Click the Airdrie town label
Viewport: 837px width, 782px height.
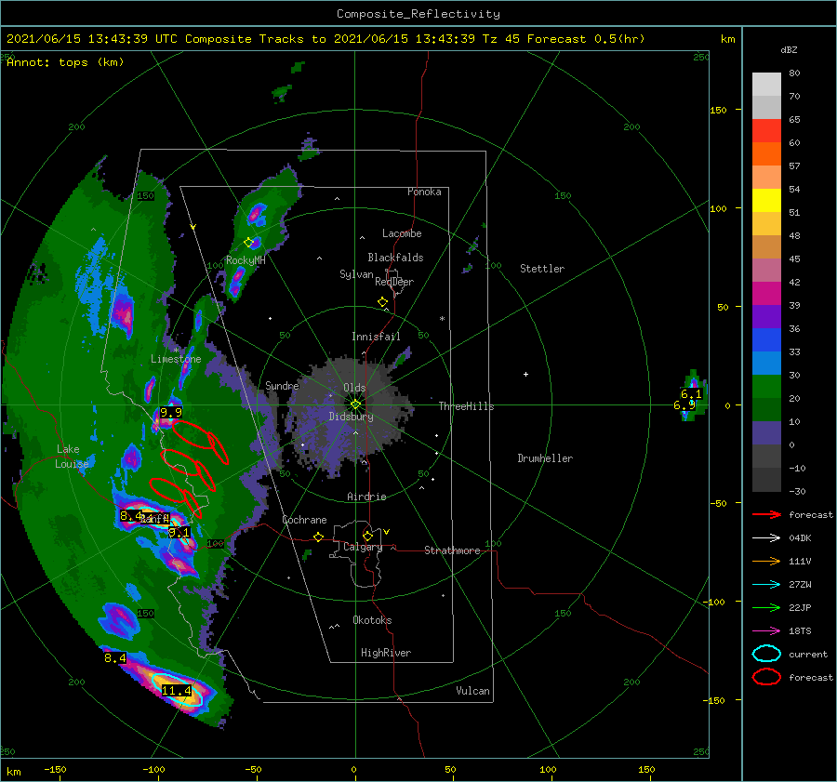point(366,497)
